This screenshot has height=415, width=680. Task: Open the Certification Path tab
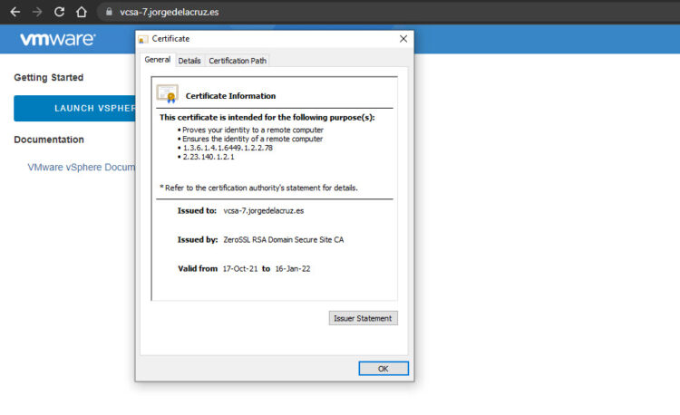pos(238,61)
